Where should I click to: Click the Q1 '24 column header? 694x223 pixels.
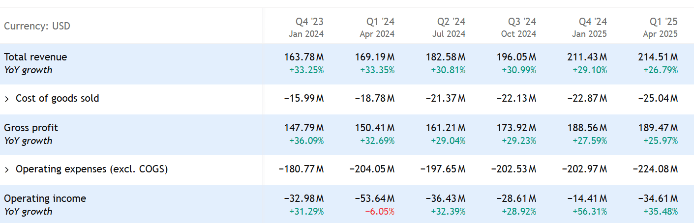pyautogui.click(x=380, y=22)
